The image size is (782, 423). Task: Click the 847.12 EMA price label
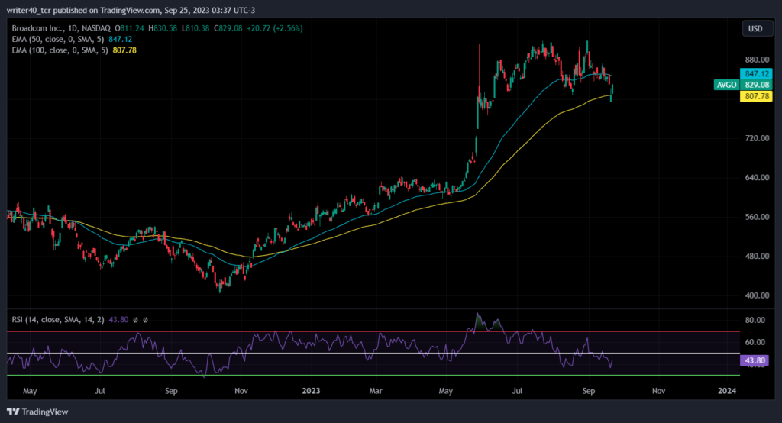pyautogui.click(x=756, y=74)
